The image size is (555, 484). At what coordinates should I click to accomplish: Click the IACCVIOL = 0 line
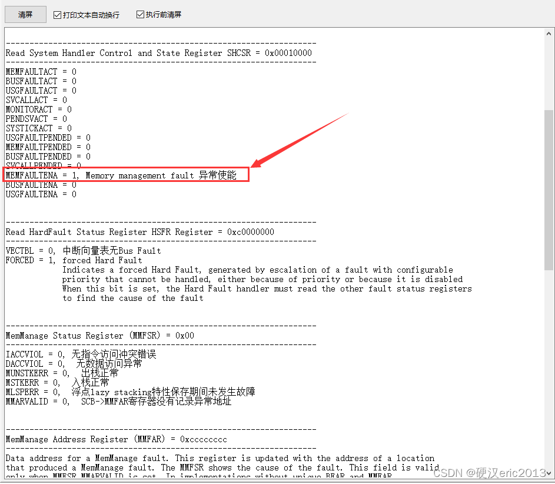click(x=81, y=354)
